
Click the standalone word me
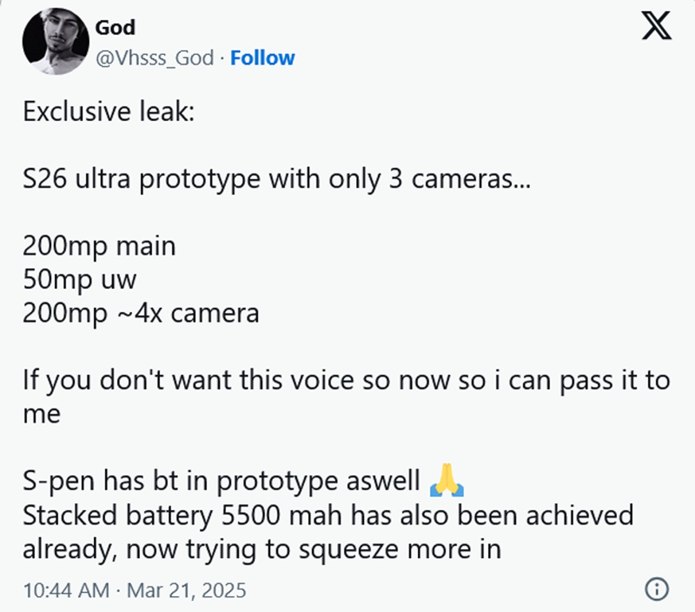(42, 414)
